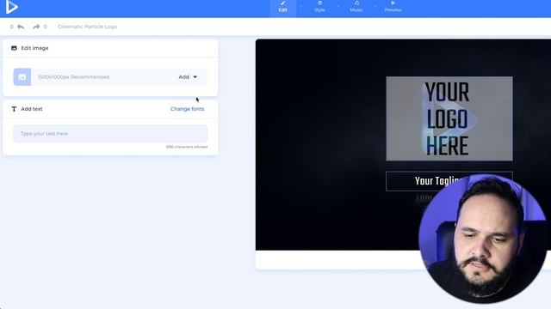
Task: Click the redo arrow icon
Action: click(36, 27)
